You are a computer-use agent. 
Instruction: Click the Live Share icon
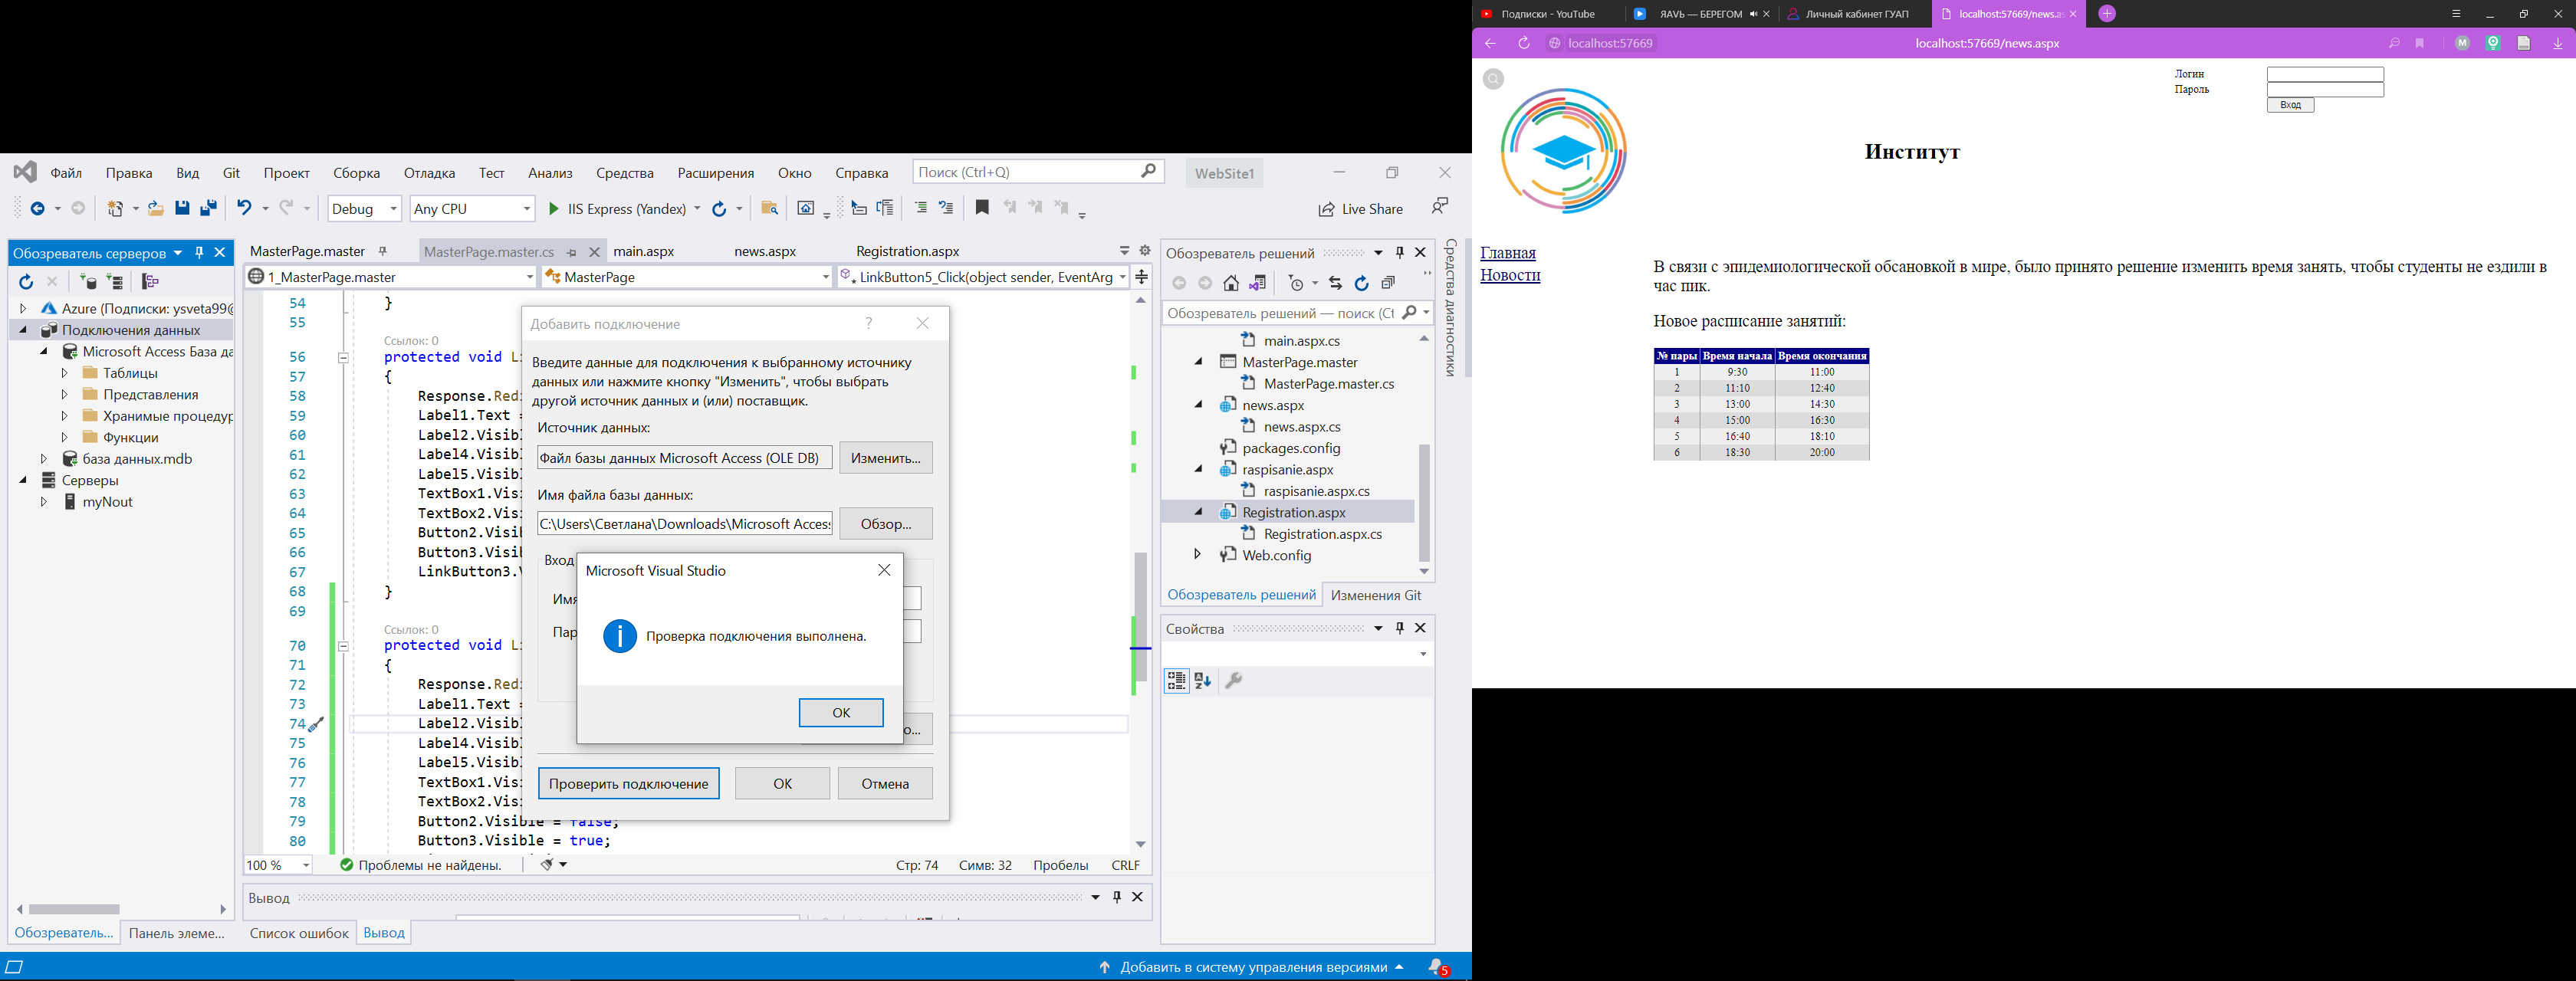1326,209
